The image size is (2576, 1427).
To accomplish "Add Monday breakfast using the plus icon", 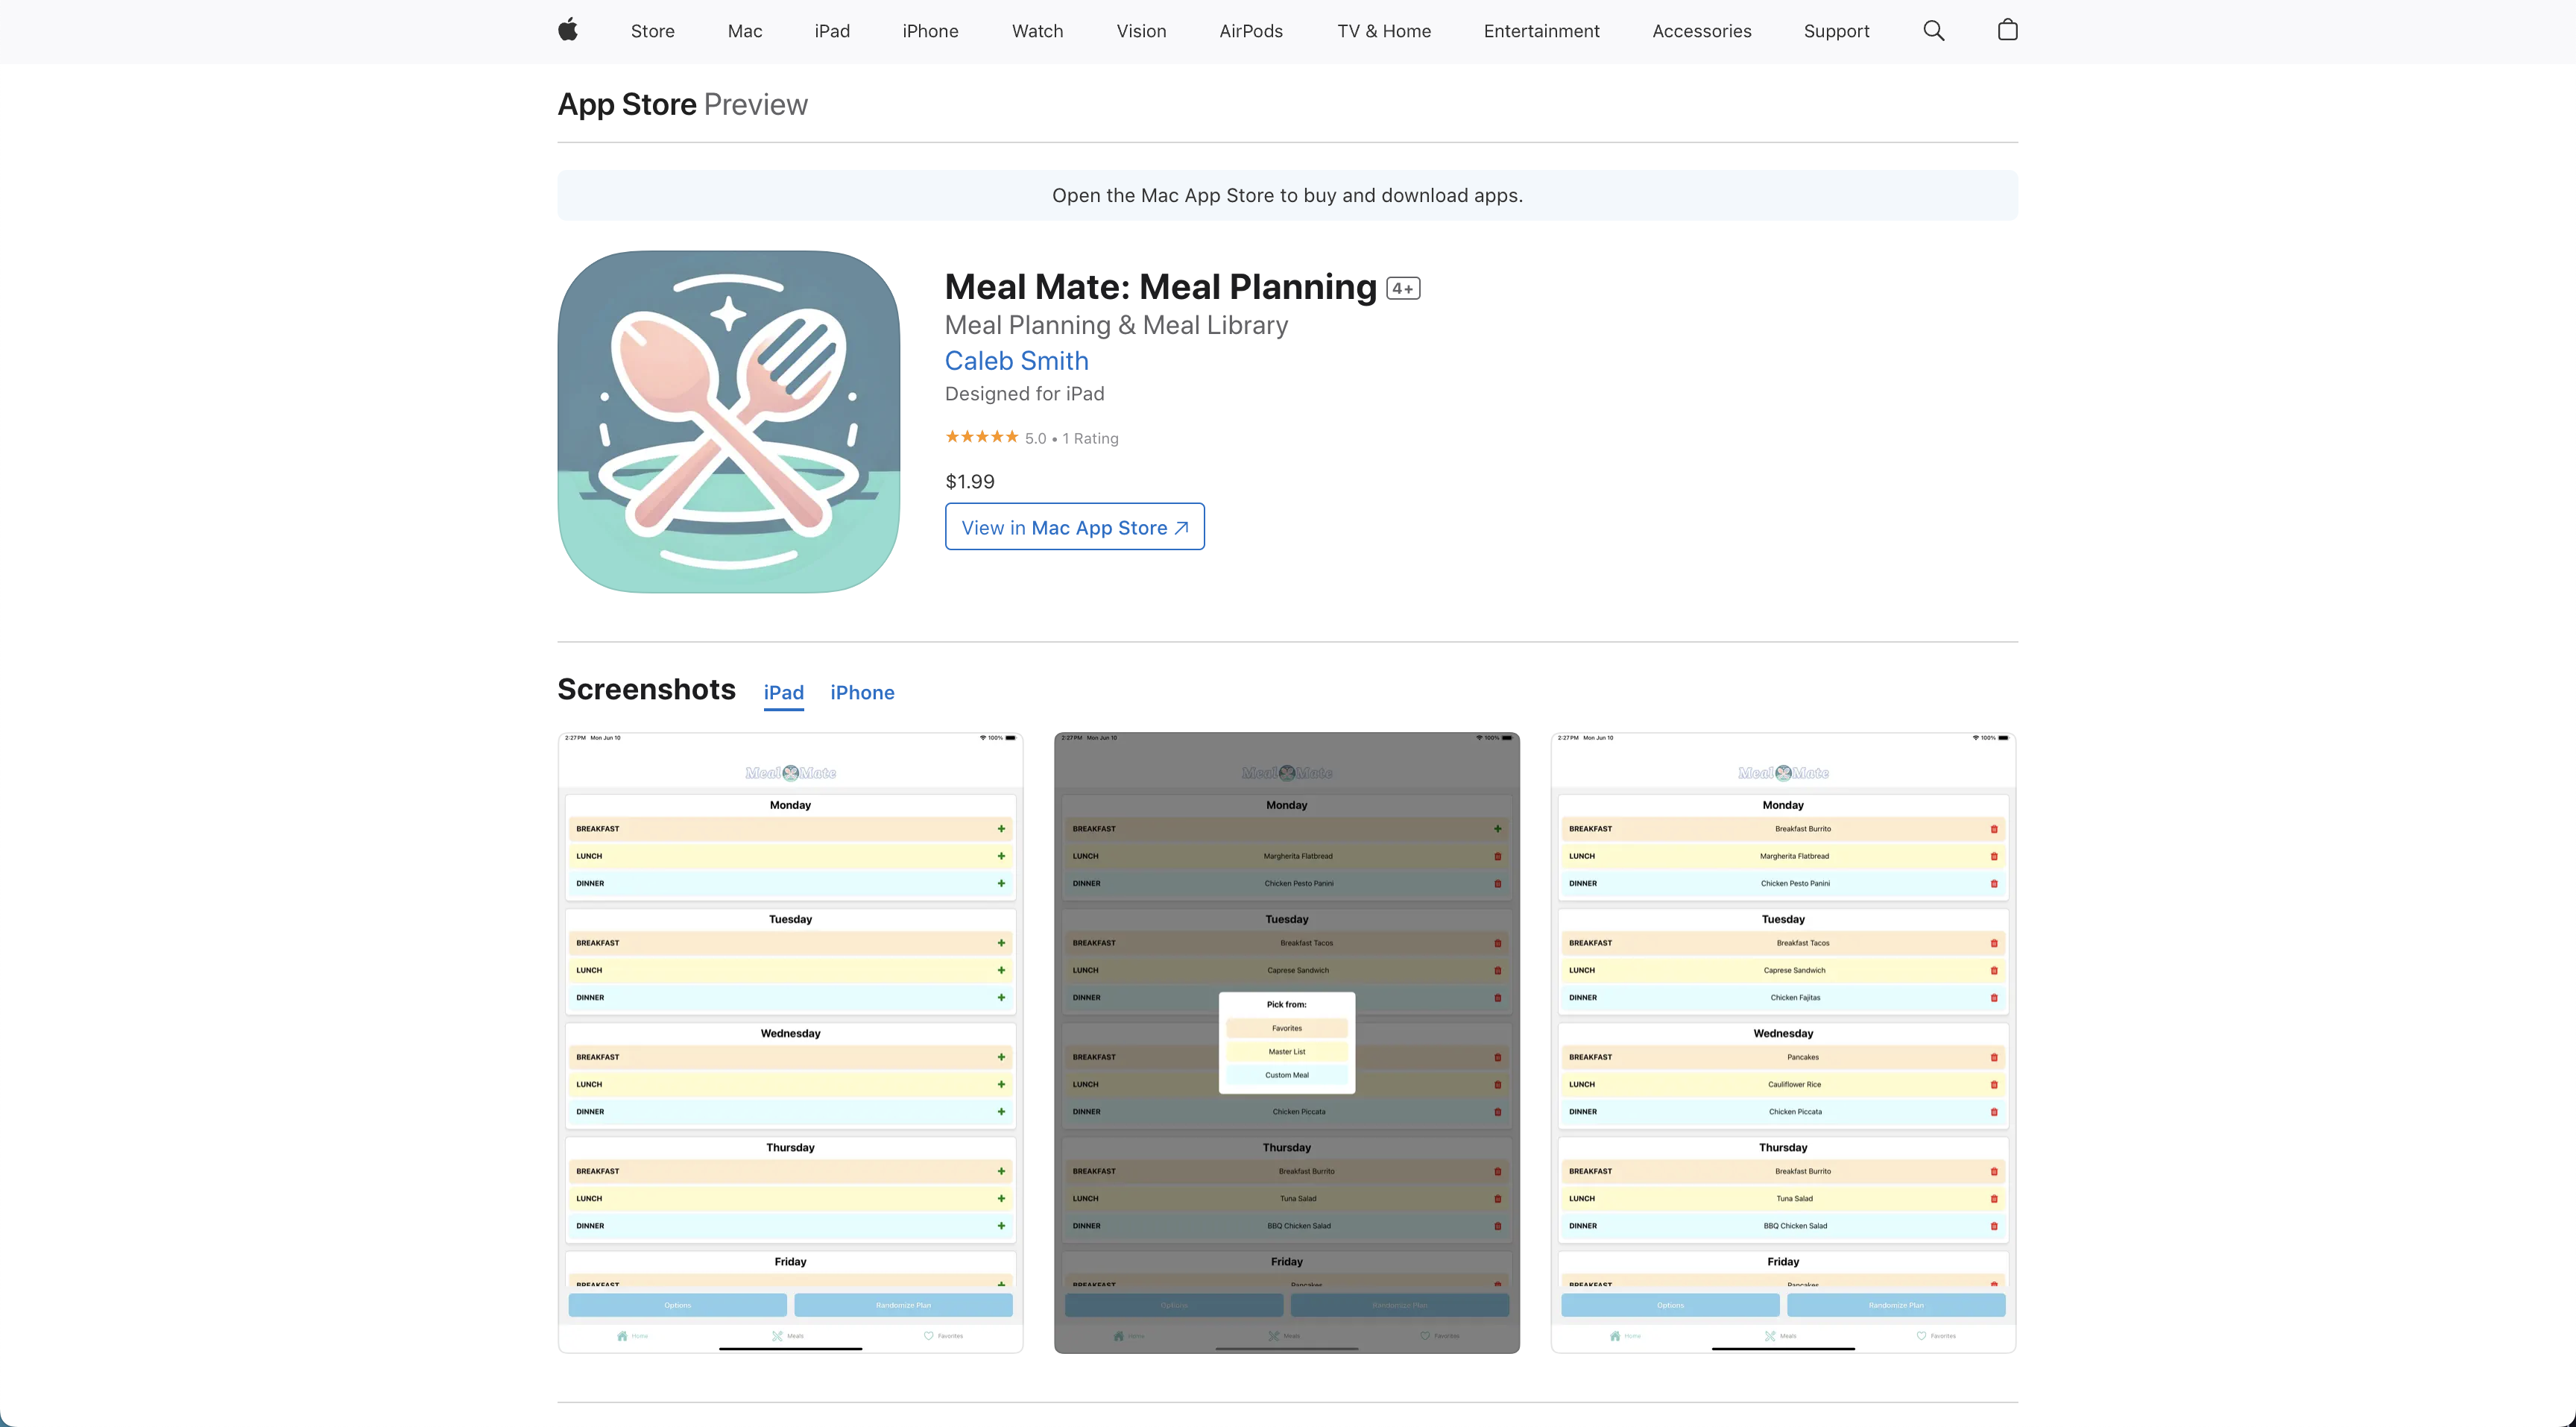I will [x=1001, y=828].
